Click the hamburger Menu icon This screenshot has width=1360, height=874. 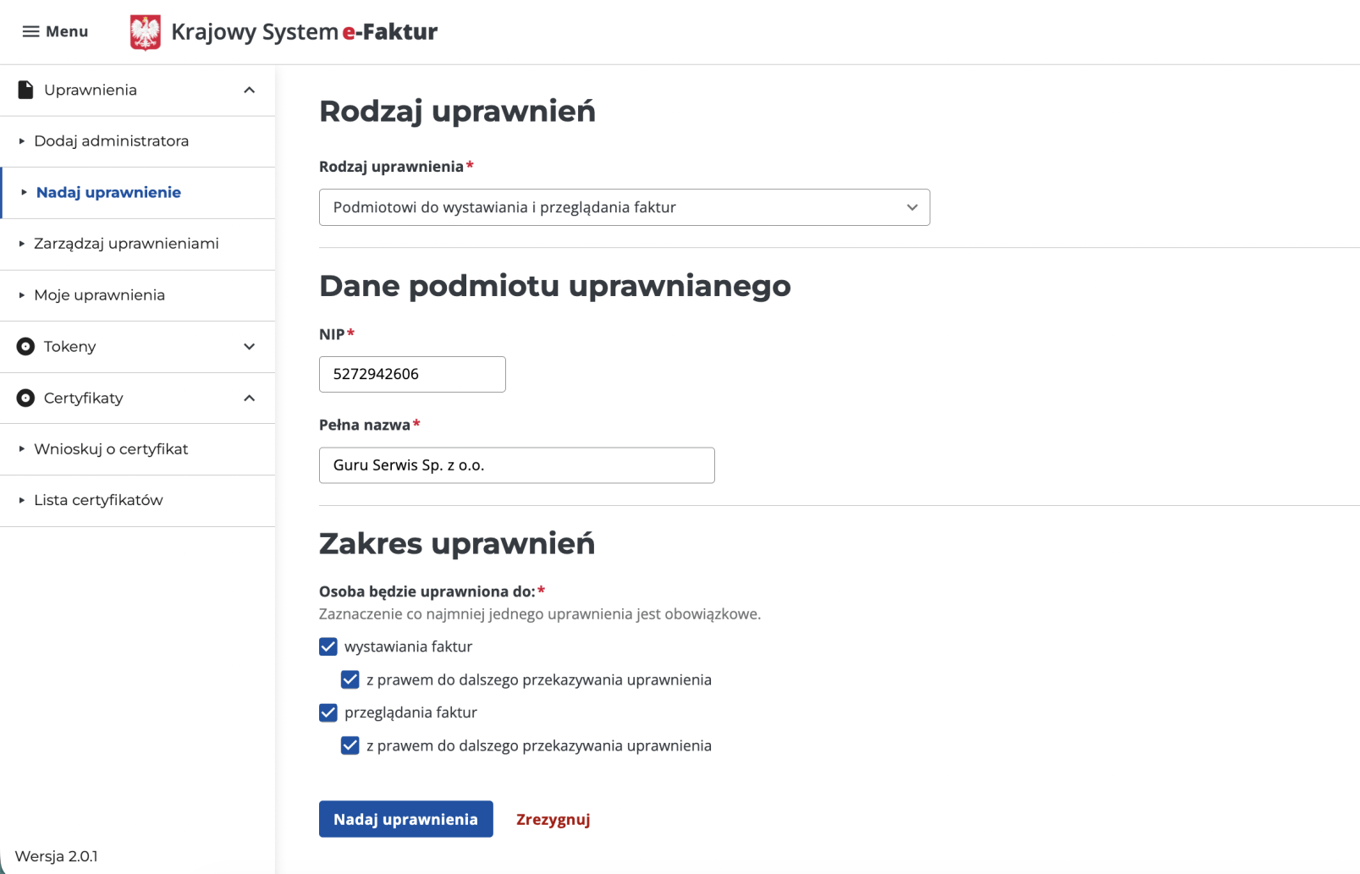(x=30, y=32)
